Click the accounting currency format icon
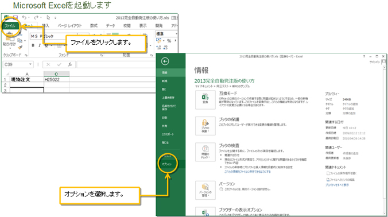The width and height of the screenshot is (388, 217). [x=158, y=41]
